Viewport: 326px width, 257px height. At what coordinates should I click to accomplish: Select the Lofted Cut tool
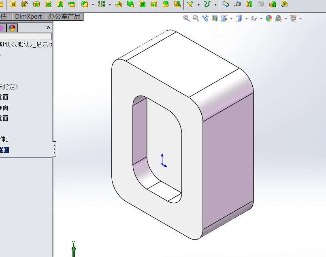click(60, 4)
